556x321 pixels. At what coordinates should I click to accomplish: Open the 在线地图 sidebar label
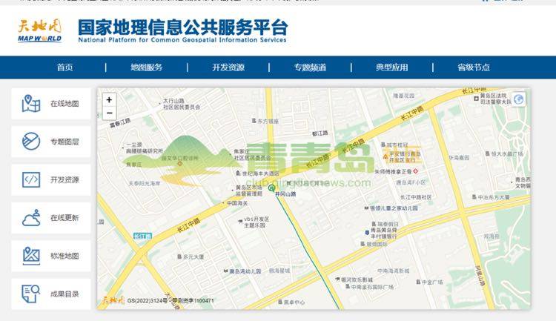click(x=64, y=104)
